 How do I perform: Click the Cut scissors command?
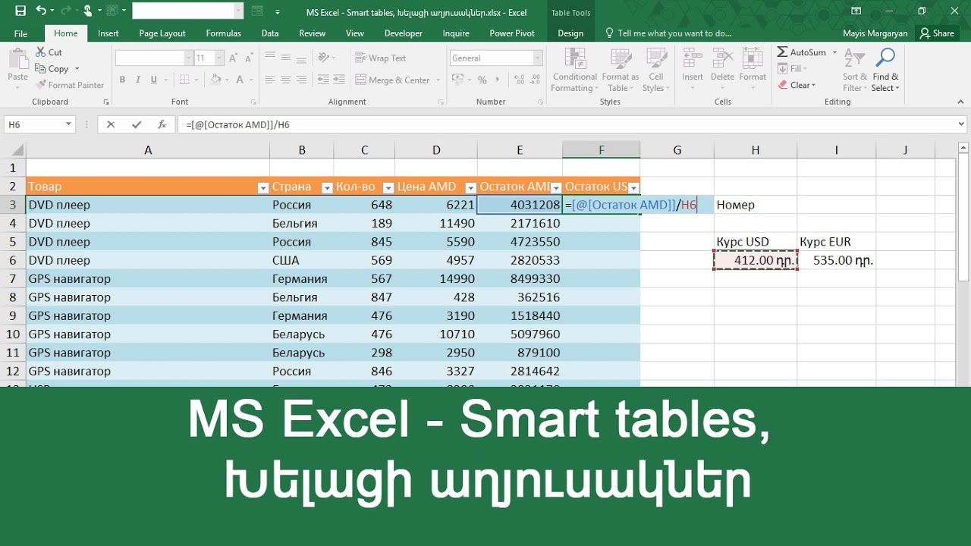tap(49, 52)
